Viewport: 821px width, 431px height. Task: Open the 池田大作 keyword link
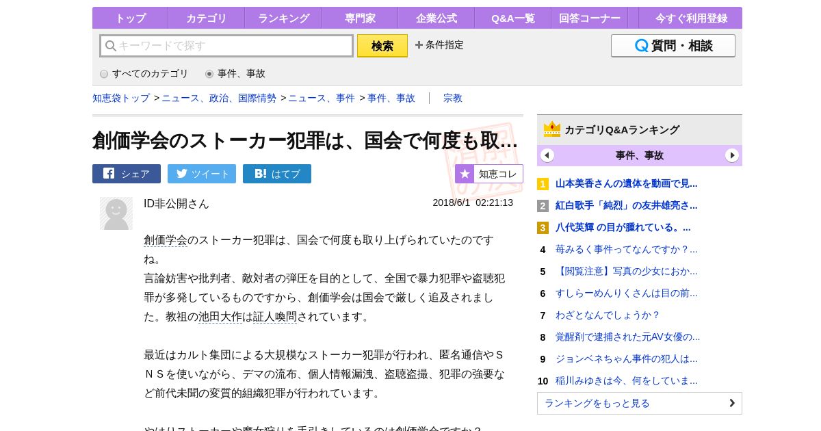click(220, 317)
